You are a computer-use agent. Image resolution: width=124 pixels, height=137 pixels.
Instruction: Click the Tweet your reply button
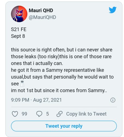tap(64, 126)
